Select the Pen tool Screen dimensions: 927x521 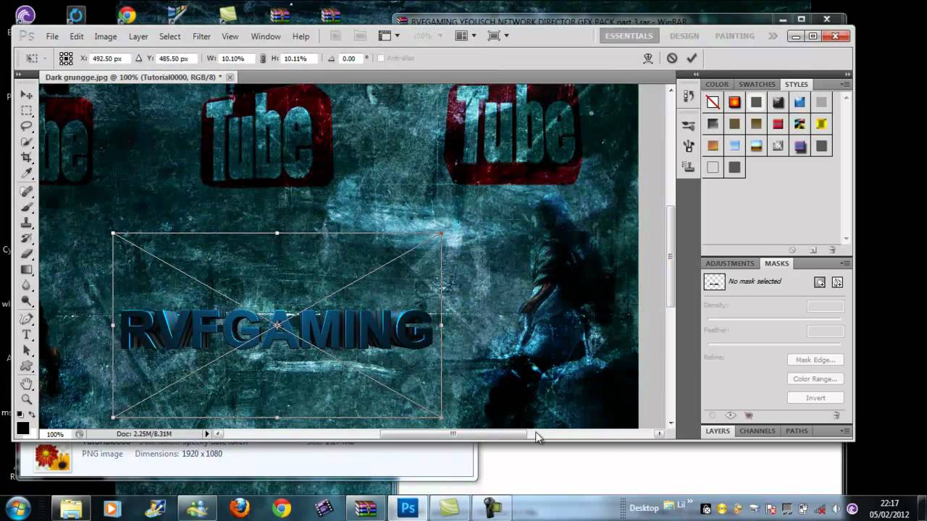coord(27,319)
